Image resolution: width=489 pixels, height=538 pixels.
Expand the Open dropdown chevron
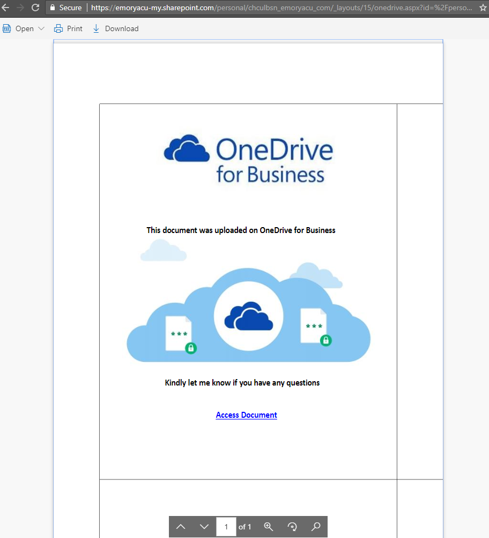click(41, 28)
